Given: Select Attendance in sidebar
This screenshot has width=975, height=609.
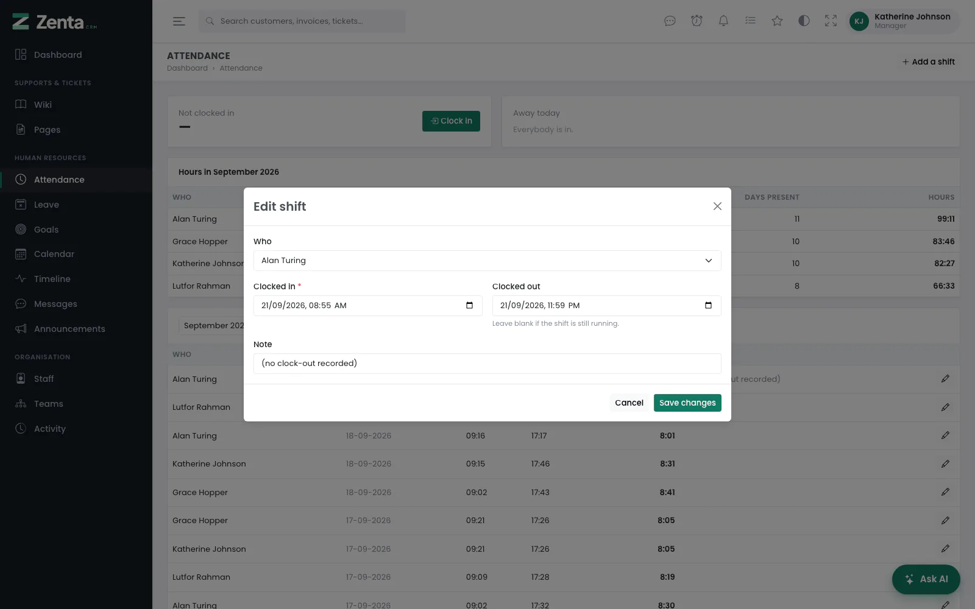Looking at the screenshot, I should [76, 180].
